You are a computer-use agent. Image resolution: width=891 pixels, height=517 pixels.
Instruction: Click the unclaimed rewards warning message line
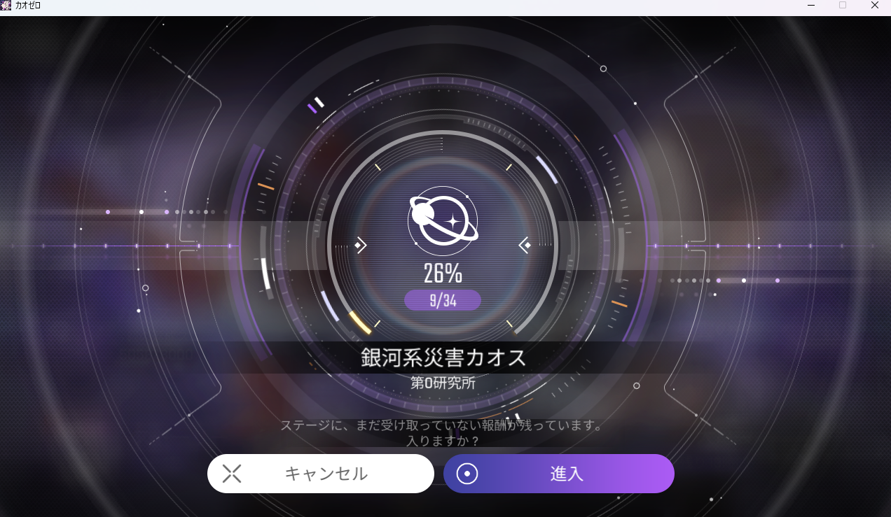click(442, 425)
